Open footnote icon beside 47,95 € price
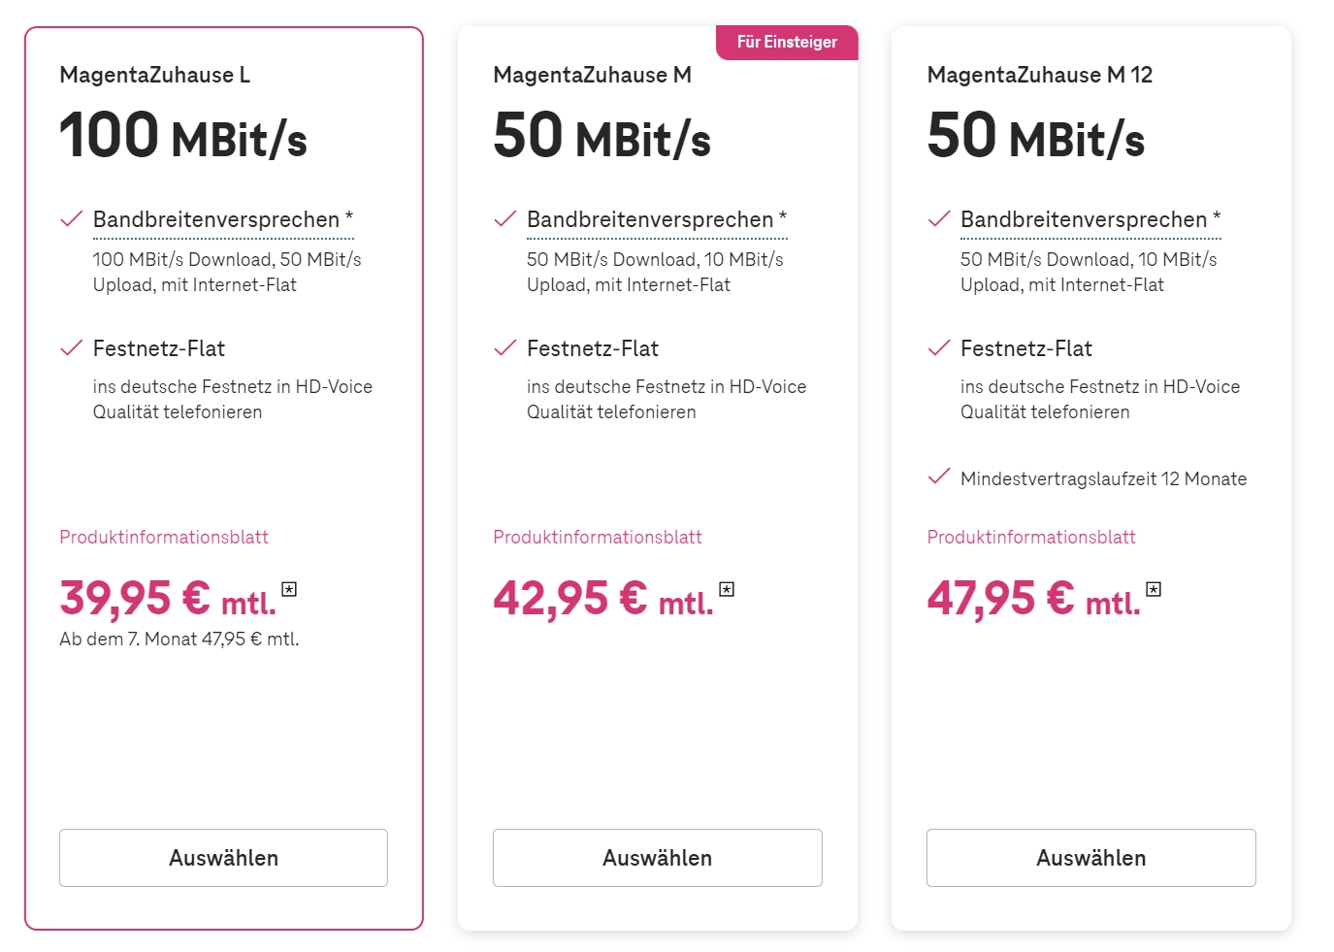Screen dimensions: 1334x952 tap(1154, 589)
